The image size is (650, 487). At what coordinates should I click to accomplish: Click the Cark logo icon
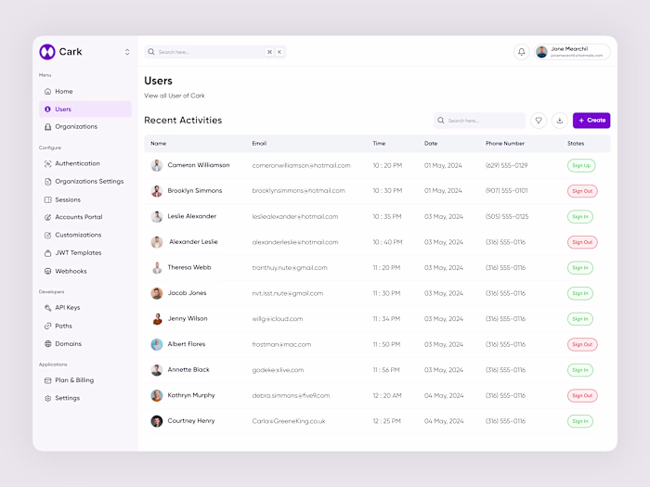tap(47, 52)
